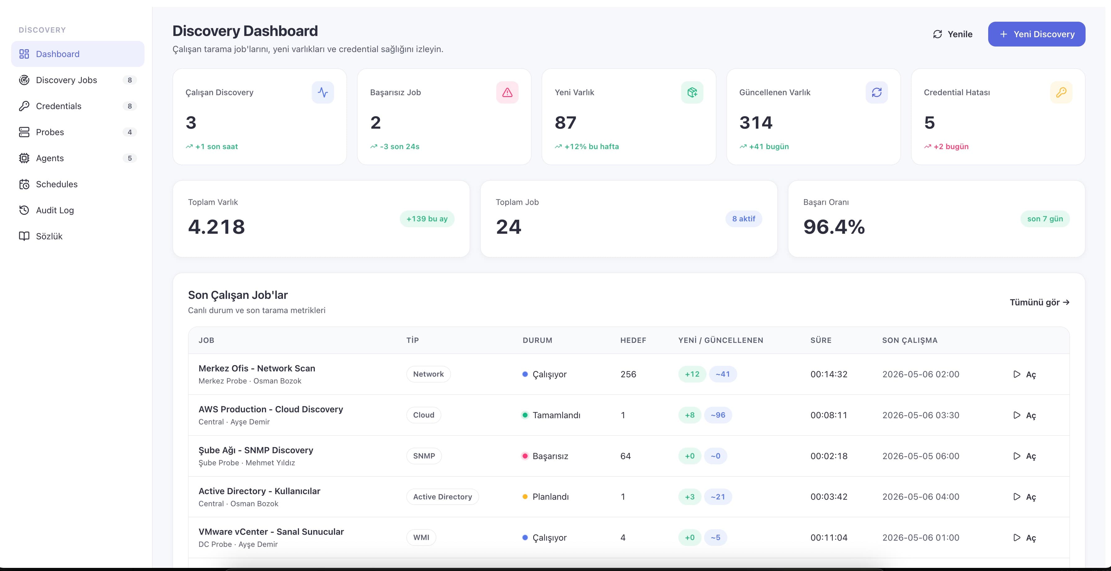Click the warning triangle icon on Başarısız Job card
1111x571 pixels.
[x=507, y=92]
